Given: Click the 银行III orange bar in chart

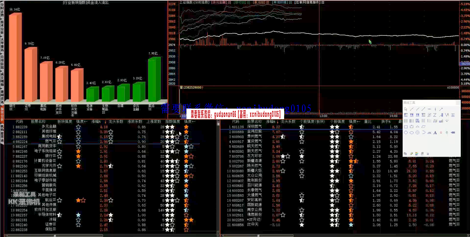Looking at the screenshot, I should point(15,57).
